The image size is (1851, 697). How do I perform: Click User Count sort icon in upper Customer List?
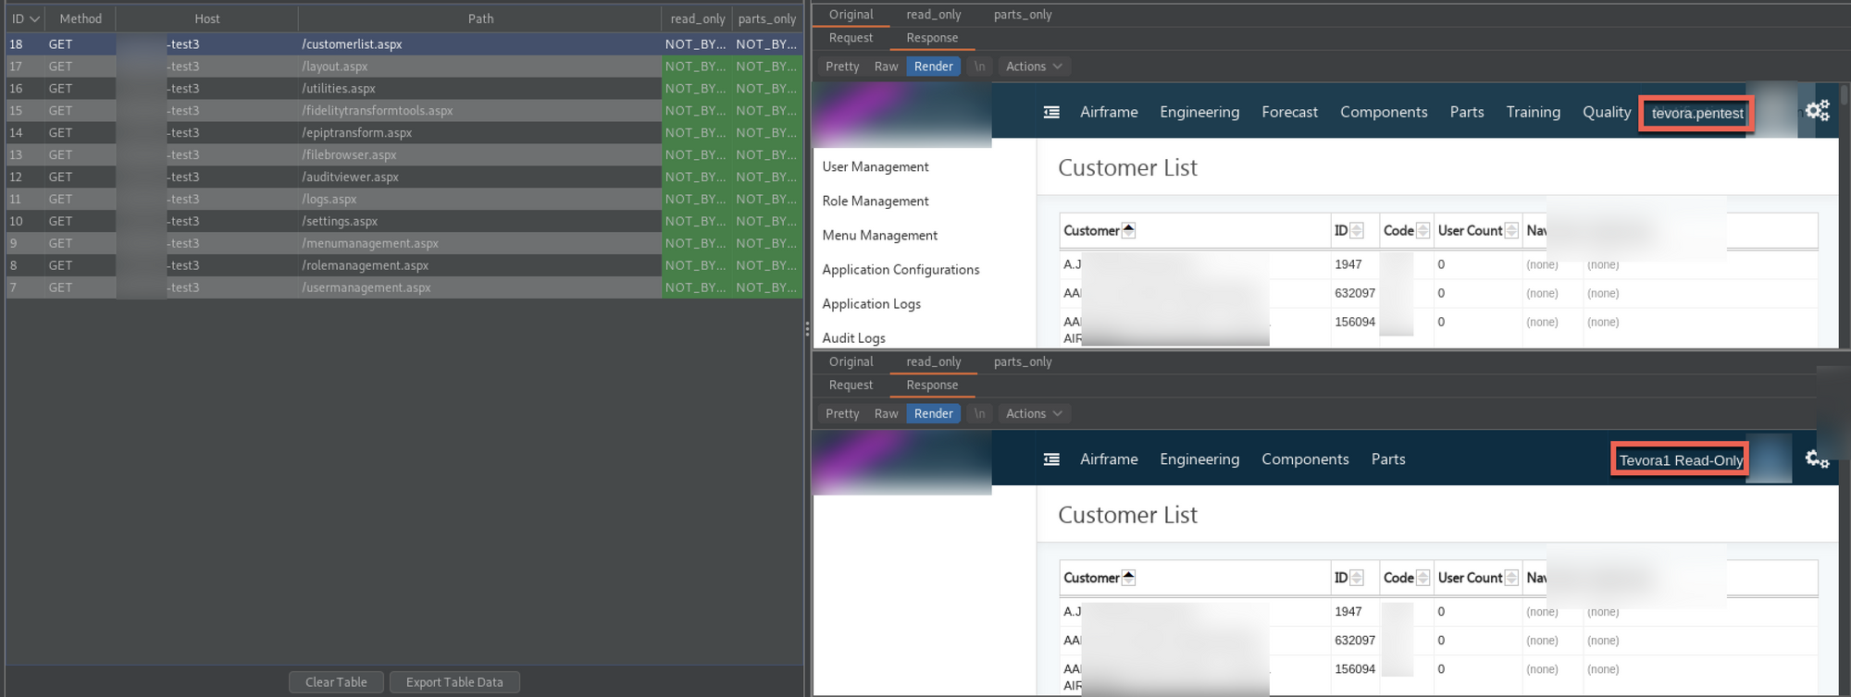point(1511,231)
